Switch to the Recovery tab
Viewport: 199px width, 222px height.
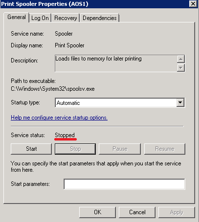[x=66, y=18]
